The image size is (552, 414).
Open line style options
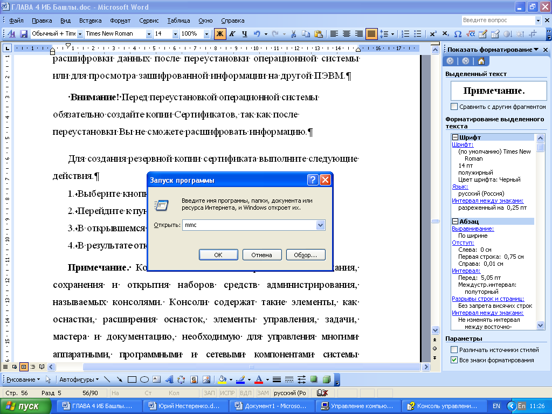[x=277, y=379]
